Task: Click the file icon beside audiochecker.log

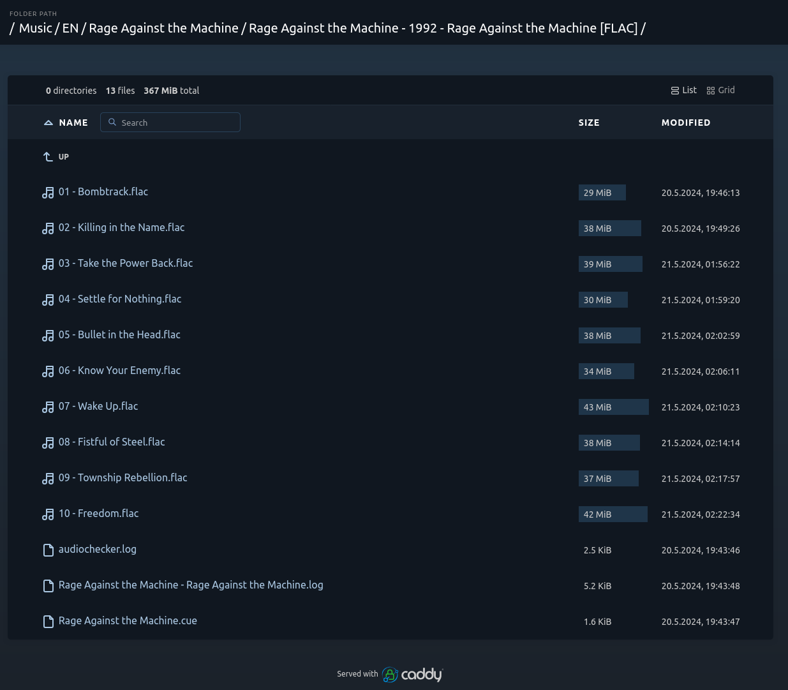Action: pyautogui.click(x=48, y=550)
